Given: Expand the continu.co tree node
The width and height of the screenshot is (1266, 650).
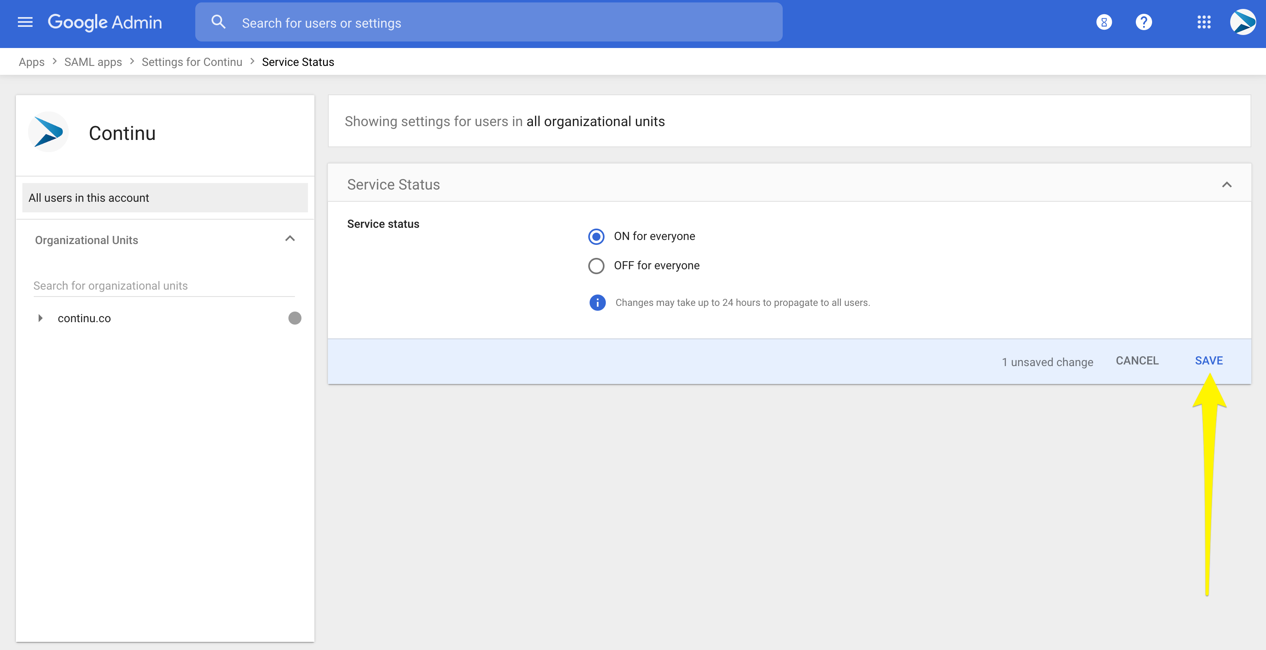Looking at the screenshot, I should (x=40, y=318).
